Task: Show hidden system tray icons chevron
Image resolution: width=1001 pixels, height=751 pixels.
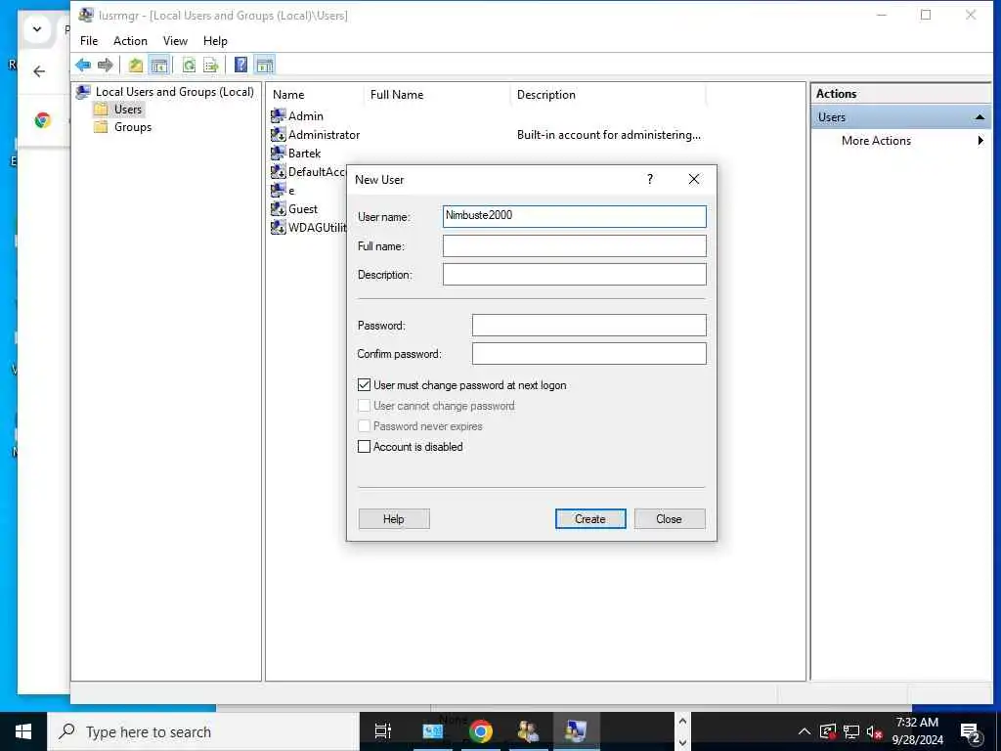Action: (x=805, y=731)
